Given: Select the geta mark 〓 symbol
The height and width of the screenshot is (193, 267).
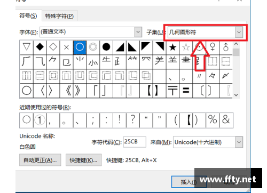Looking at the screenshot, I should pyautogui.click(x=186, y=91).
